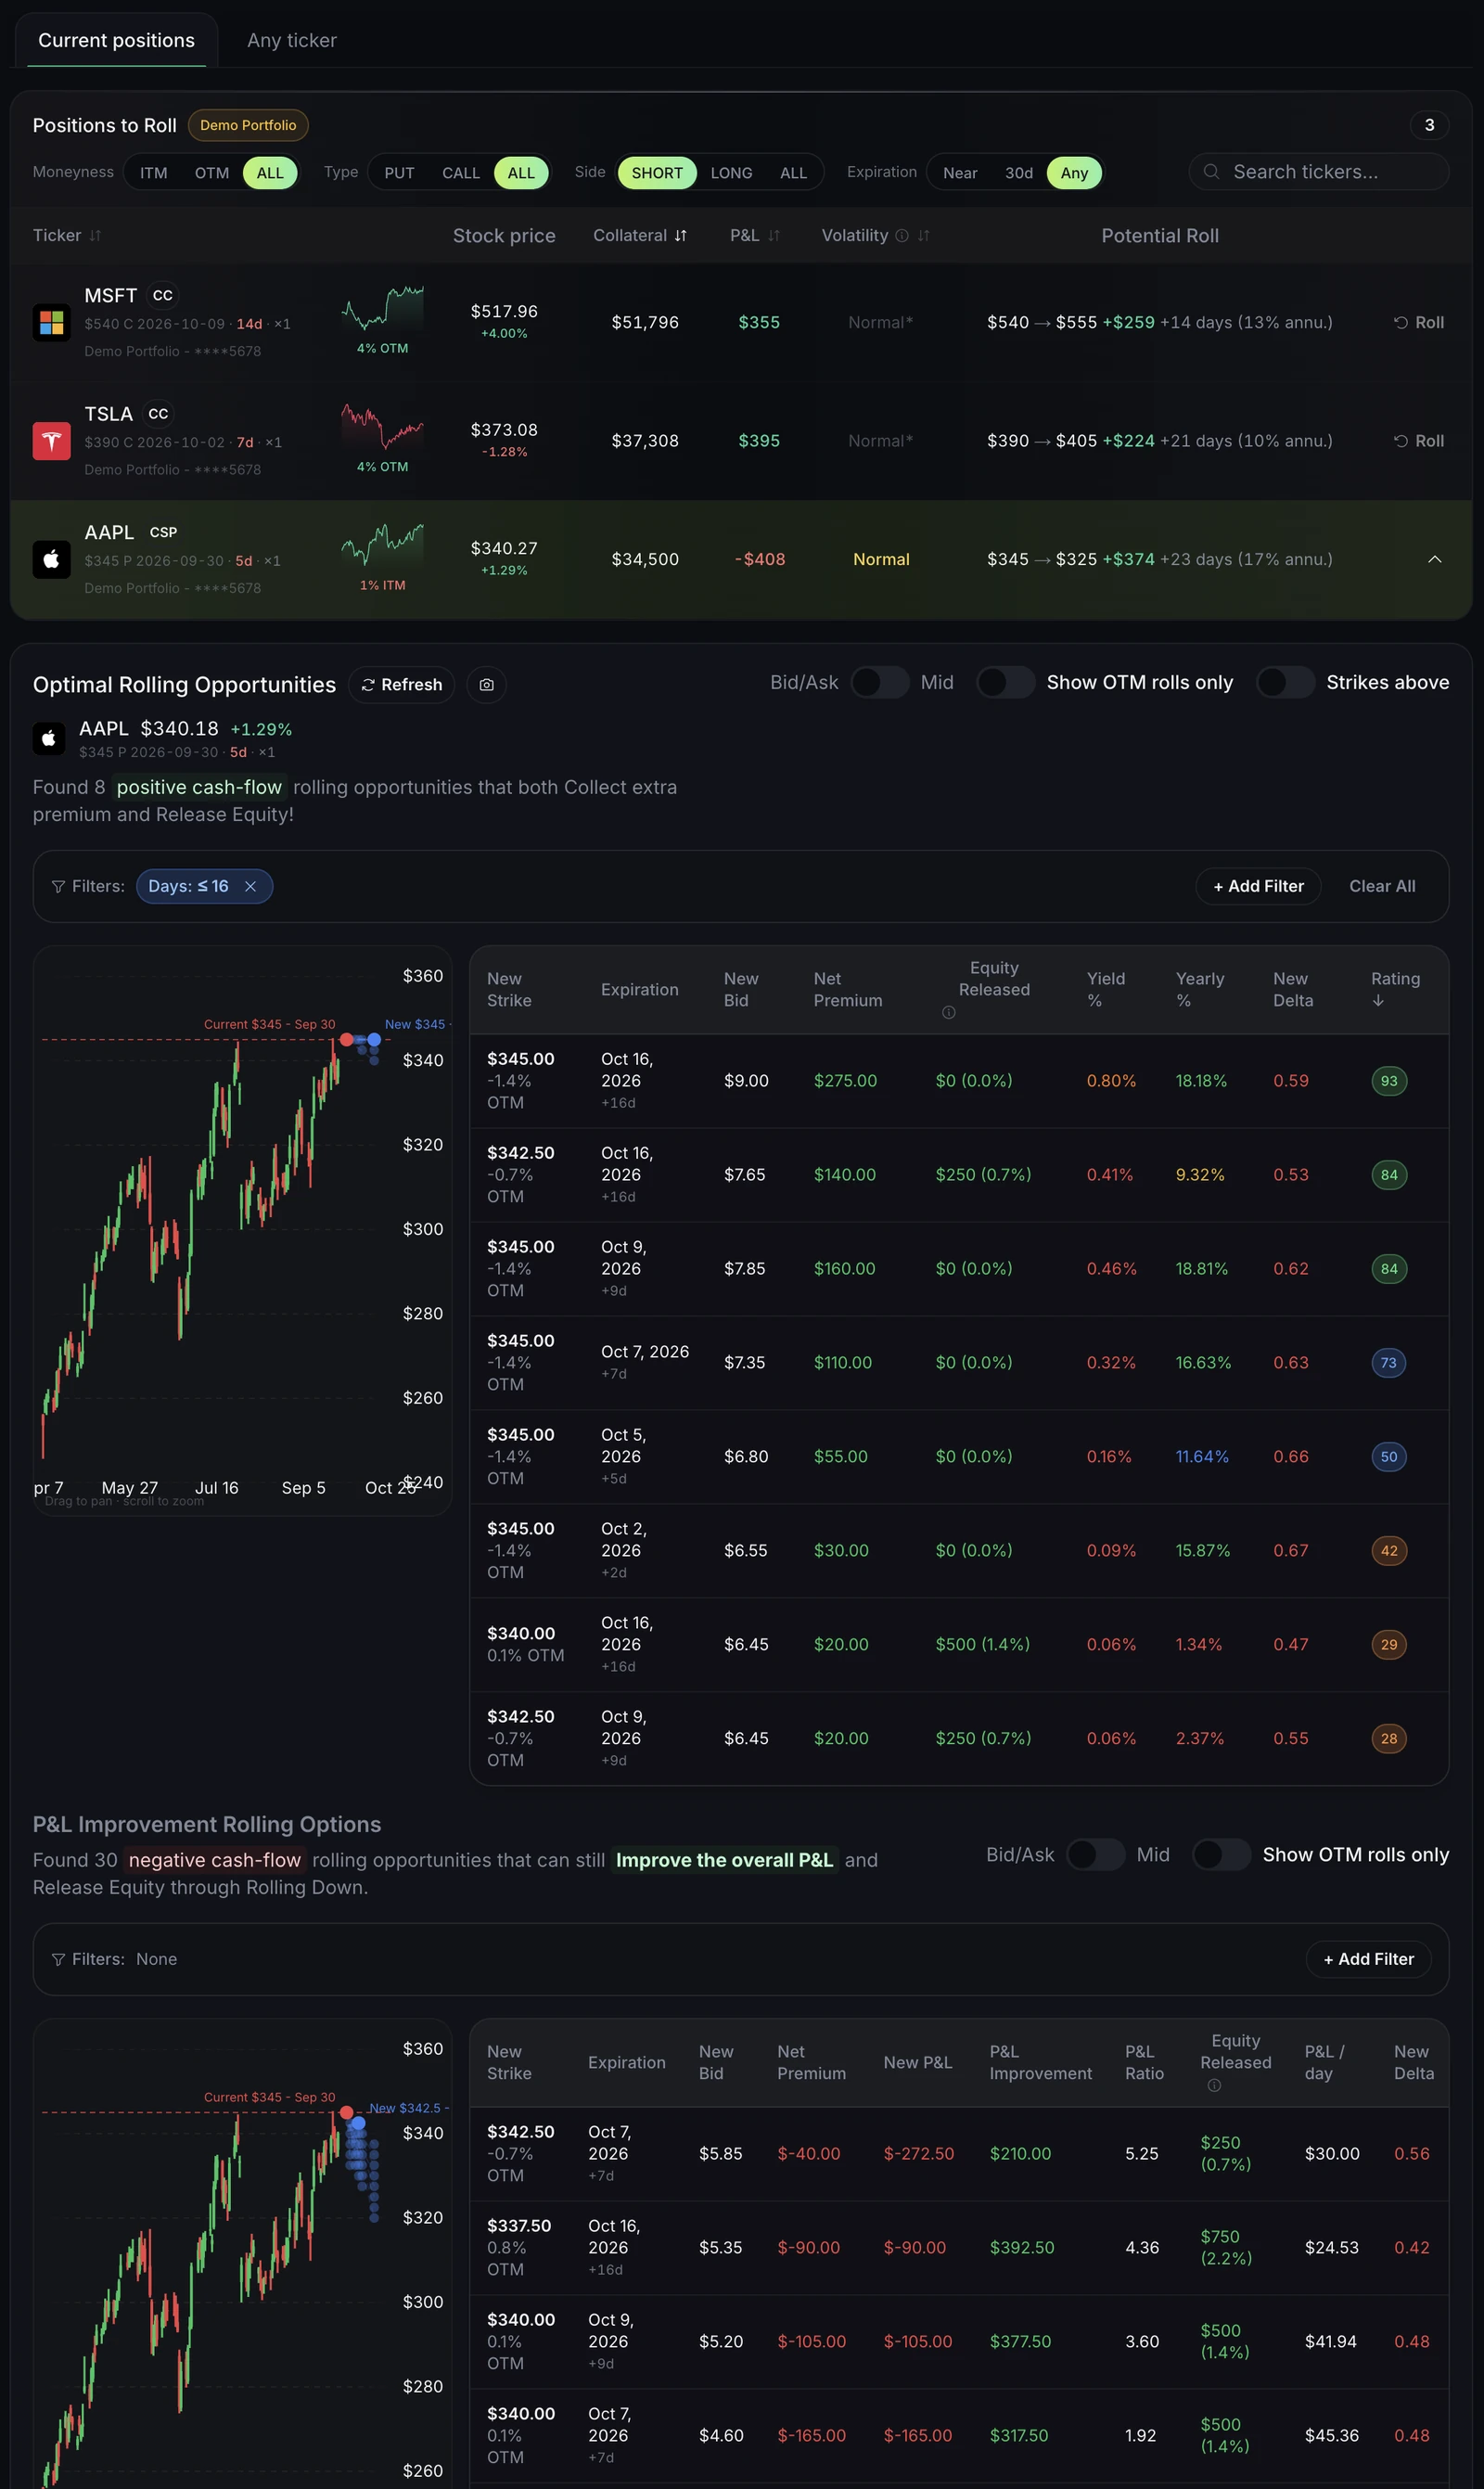Sort by Rating column arrow

point(1378,1001)
